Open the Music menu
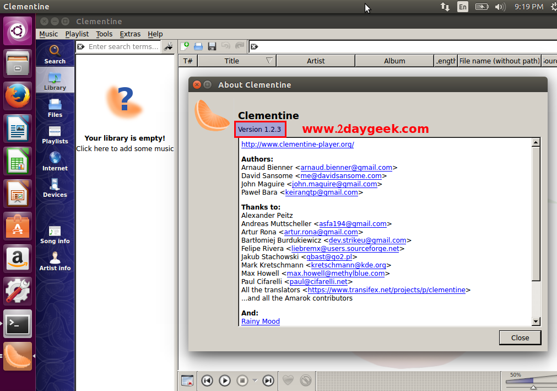Screen dimensions: 557x391 click(48, 34)
